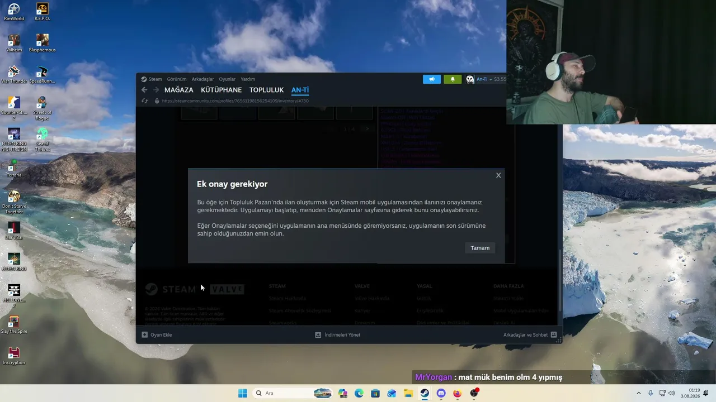Image resolution: width=716 pixels, height=402 pixels.
Task: Select the Streets of Rogue shortcut
Action: (x=43, y=108)
